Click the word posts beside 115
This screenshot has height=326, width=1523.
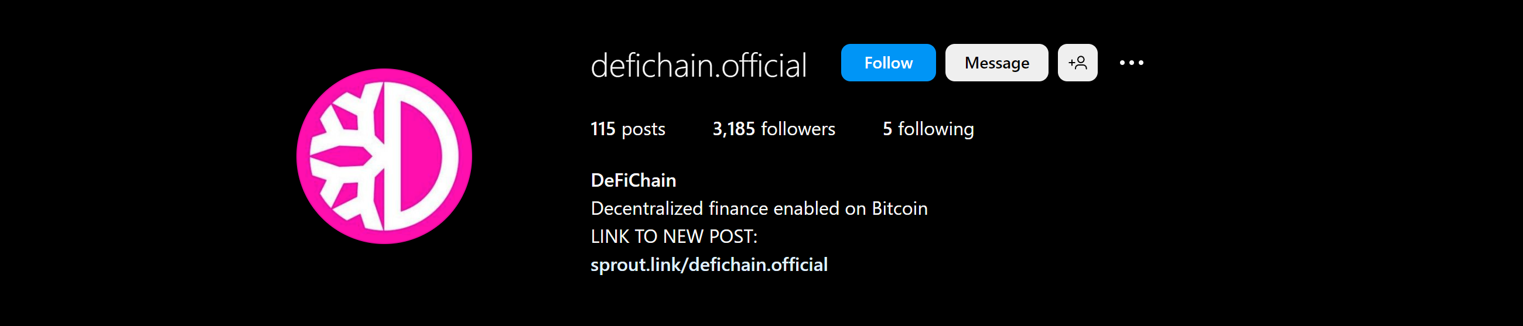pos(643,129)
